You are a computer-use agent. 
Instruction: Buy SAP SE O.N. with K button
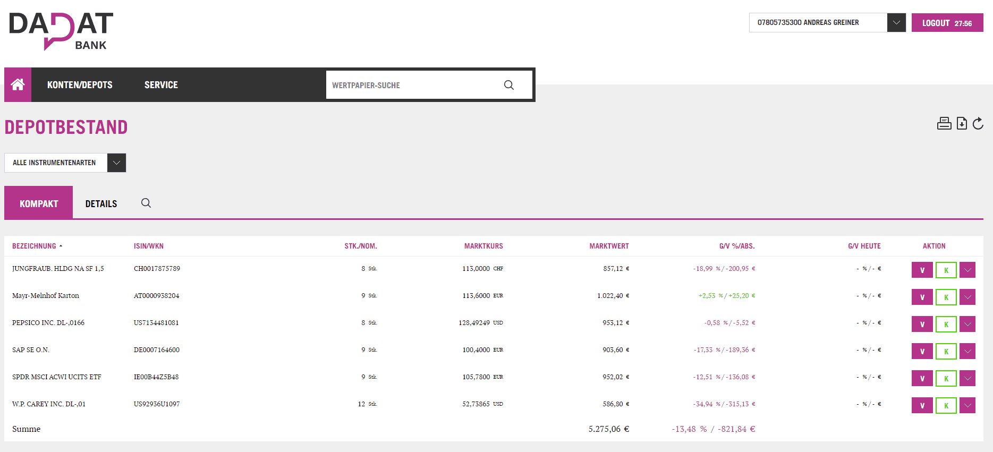(x=946, y=351)
